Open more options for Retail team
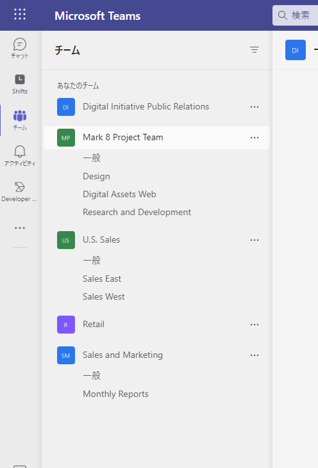This screenshot has width=318, height=468. click(255, 325)
